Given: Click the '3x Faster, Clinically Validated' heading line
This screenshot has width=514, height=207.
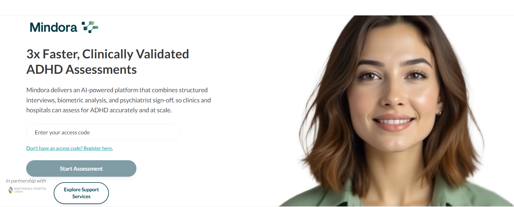Looking at the screenshot, I should (108, 54).
